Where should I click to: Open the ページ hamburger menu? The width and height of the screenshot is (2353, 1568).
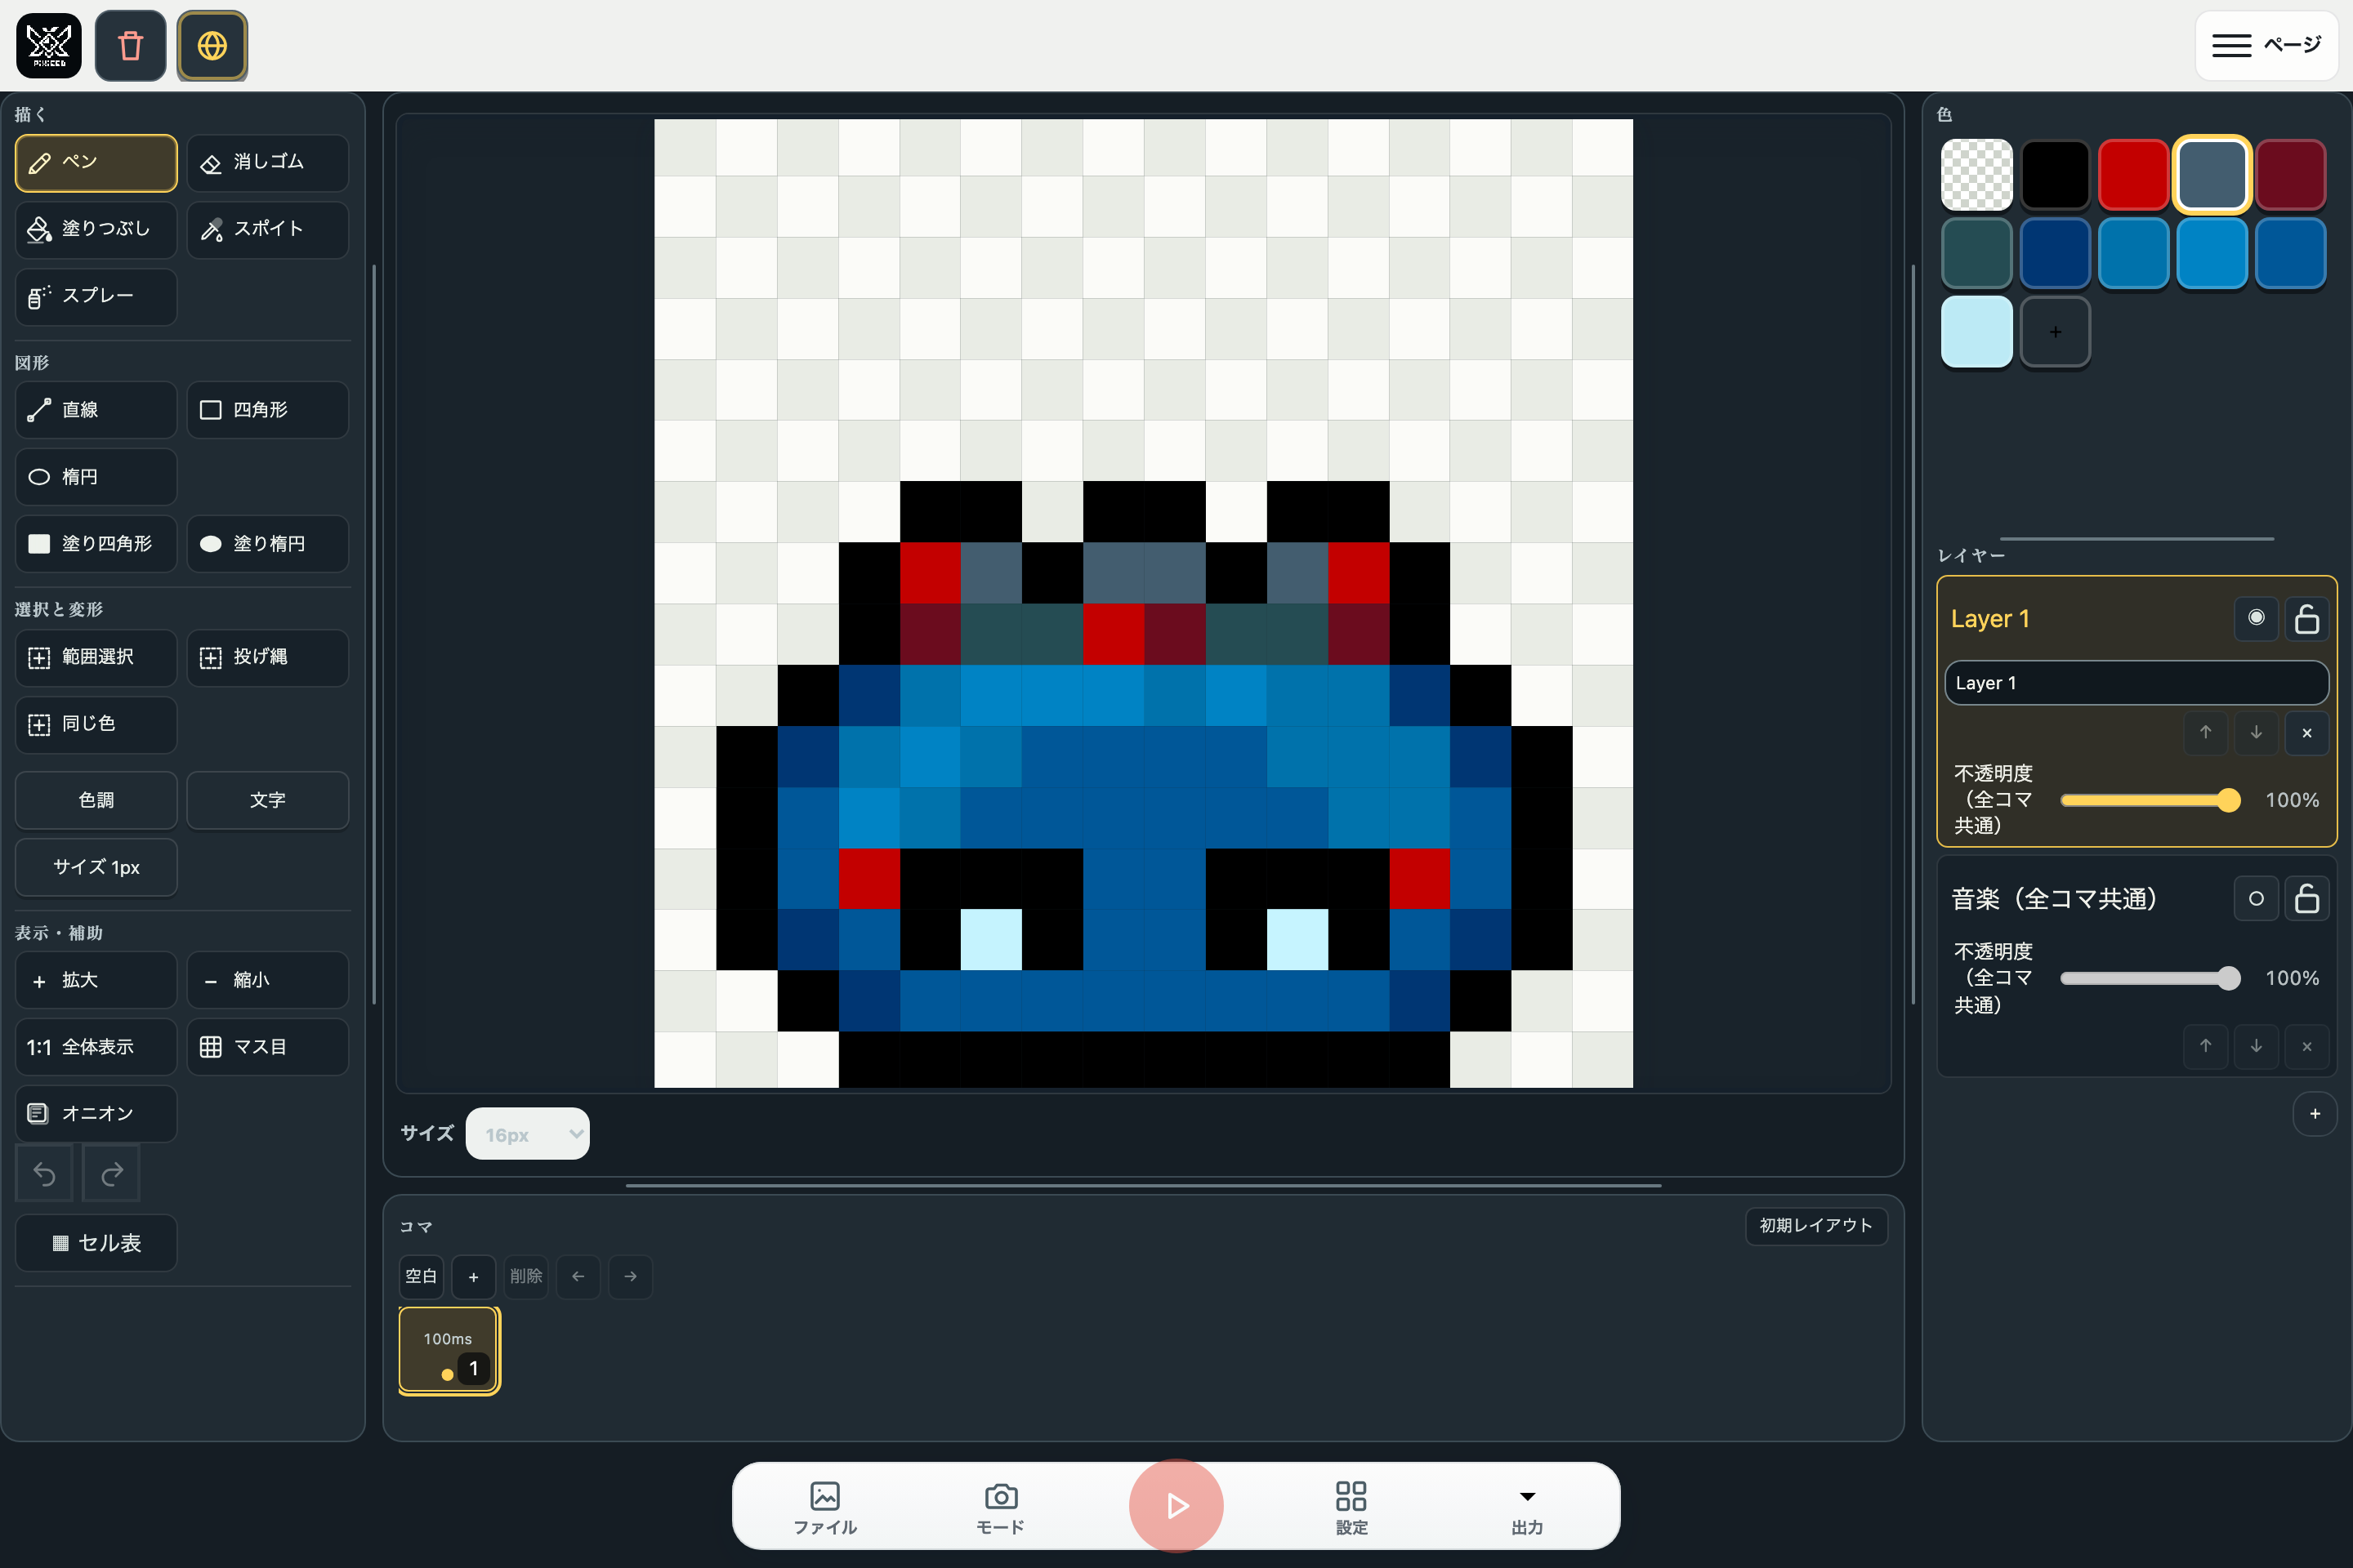(2266, 46)
